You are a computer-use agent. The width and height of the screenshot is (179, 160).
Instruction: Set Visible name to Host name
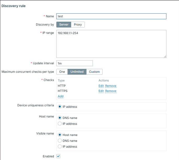click(60, 135)
